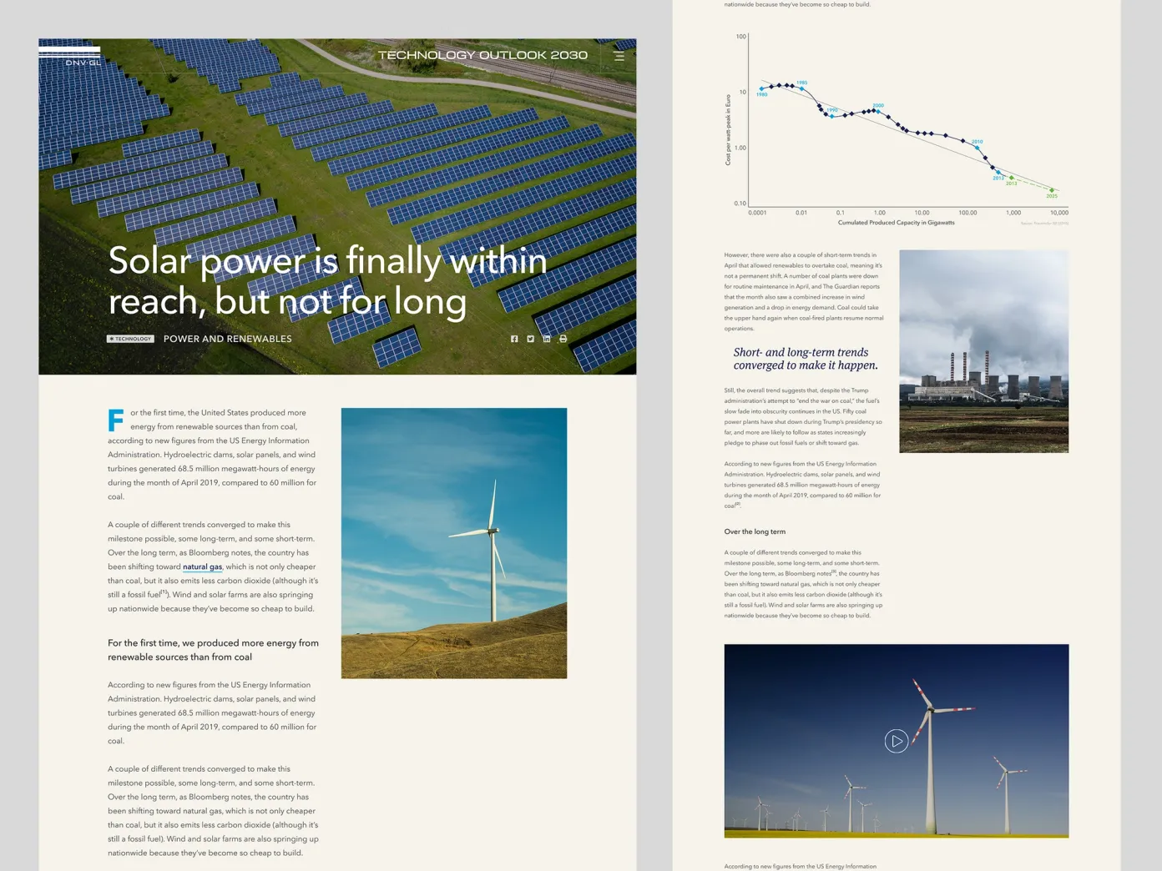Follow the 'natural gas' hyperlink
Image resolution: width=1162 pixels, height=871 pixels.
pyautogui.click(x=203, y=567)
